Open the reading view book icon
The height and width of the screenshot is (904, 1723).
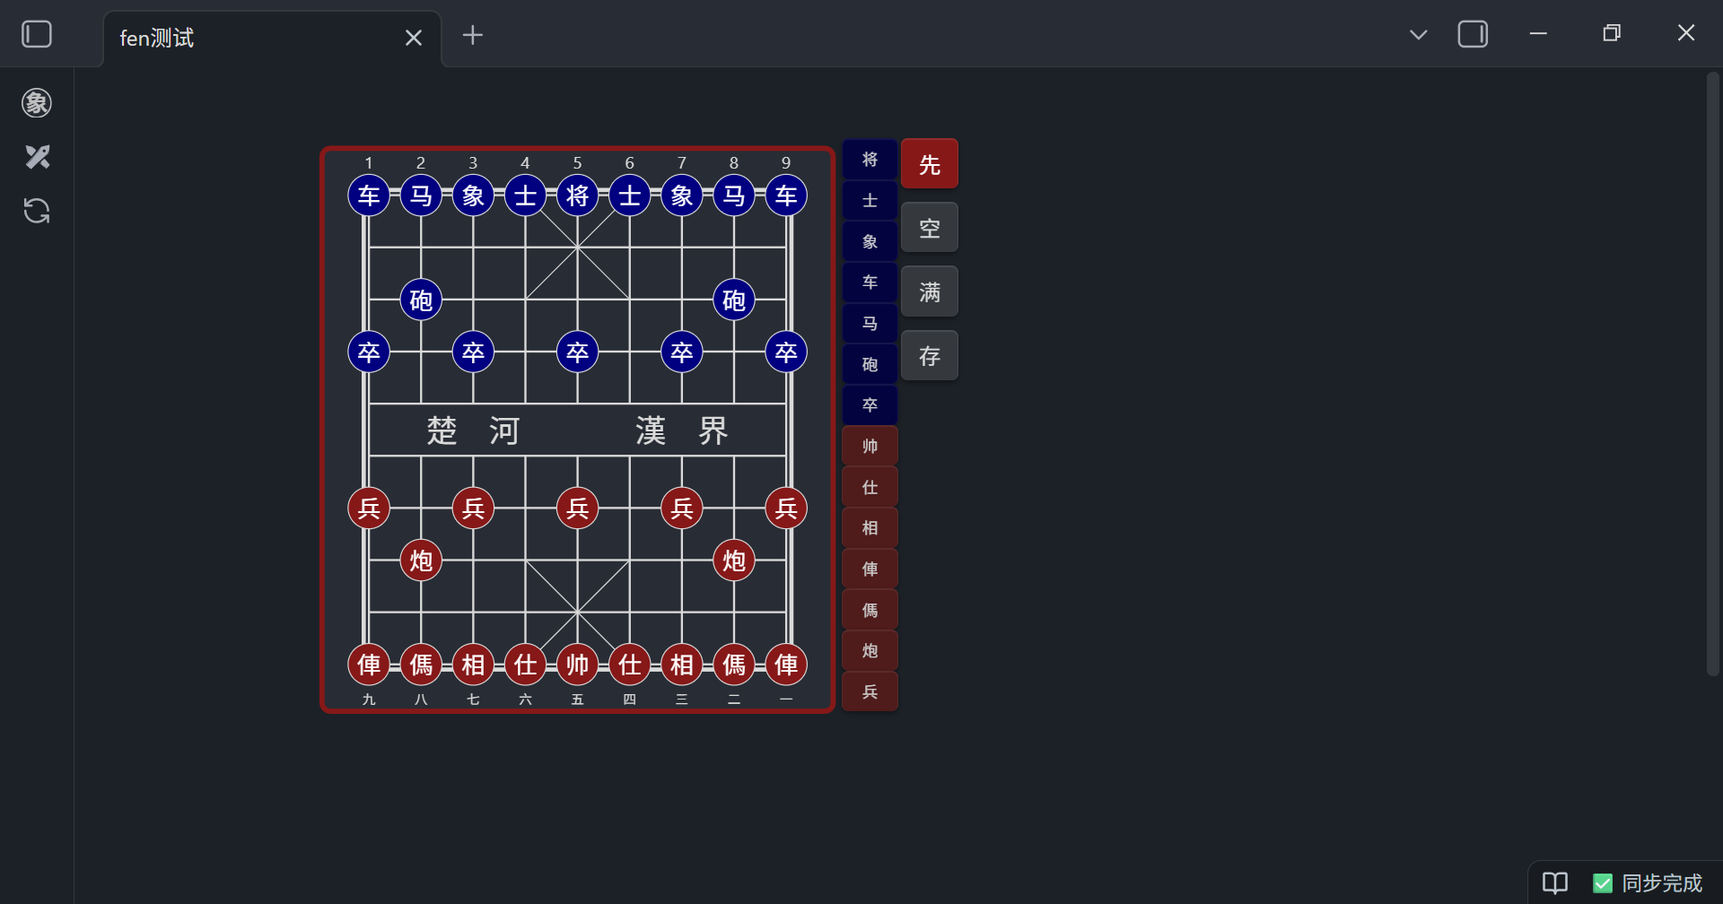pyautogui.click(x=1555, y=882)
